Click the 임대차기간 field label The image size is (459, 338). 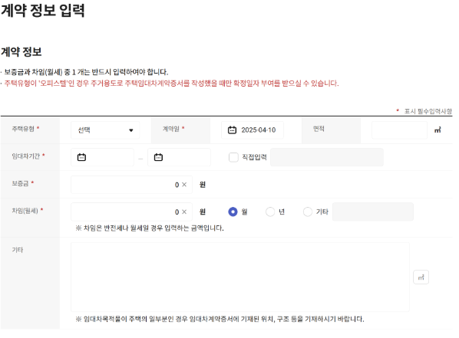[26, 156]
